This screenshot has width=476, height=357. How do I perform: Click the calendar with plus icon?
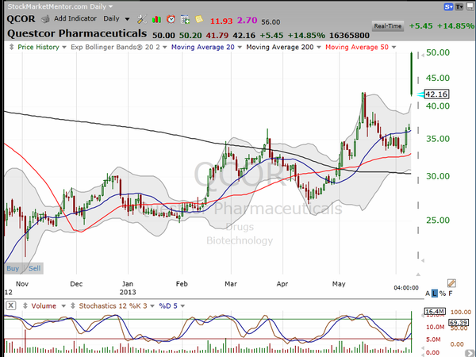pos(185,19)
